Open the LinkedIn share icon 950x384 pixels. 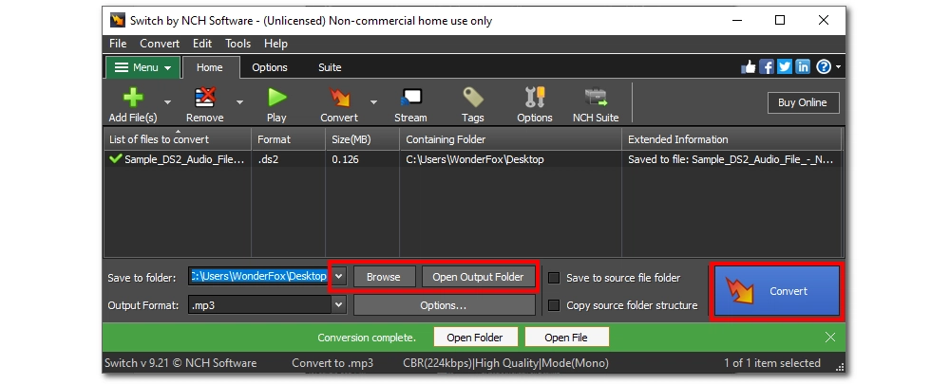coord(803,67)
